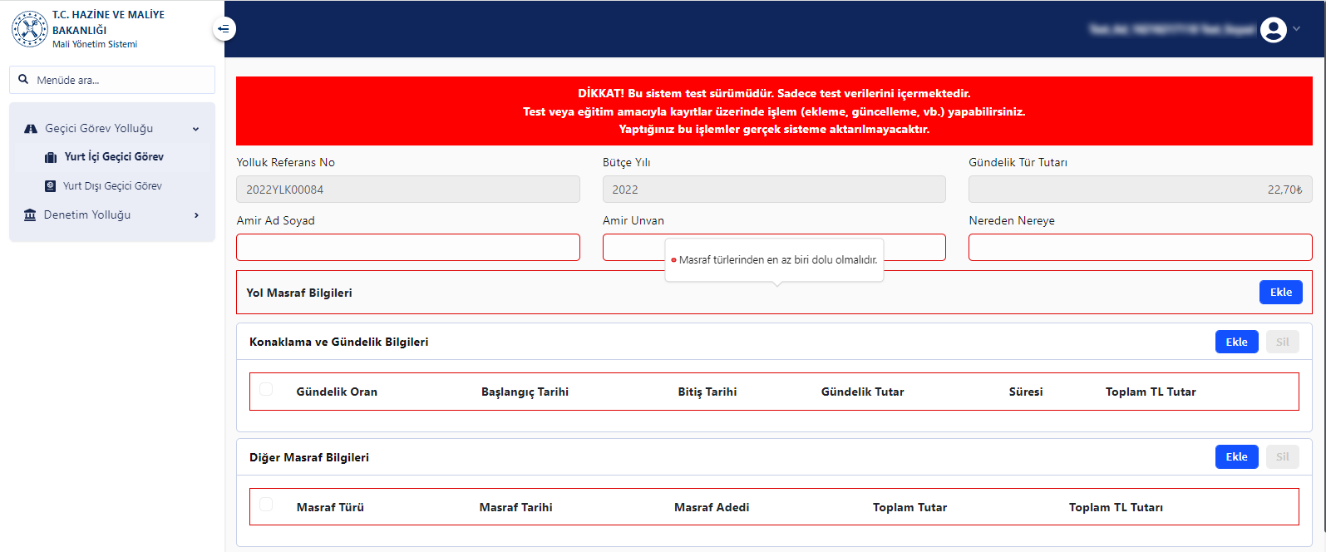
Task: Collapse the sidebar with the toggle arrow icon
Action: [x=224, y=29]
